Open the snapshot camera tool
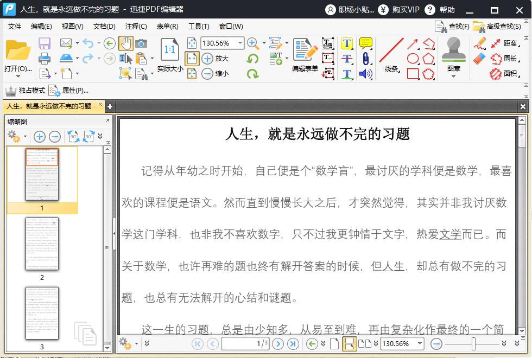This screenshot has height=358, width=532. pyautogui.click(x=142, y=43)
